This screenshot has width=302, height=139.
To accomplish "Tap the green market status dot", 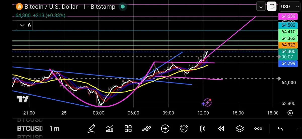I will [x=123, y=7].
